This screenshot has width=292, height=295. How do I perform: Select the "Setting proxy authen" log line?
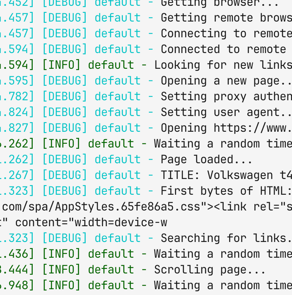coord(226,97)
